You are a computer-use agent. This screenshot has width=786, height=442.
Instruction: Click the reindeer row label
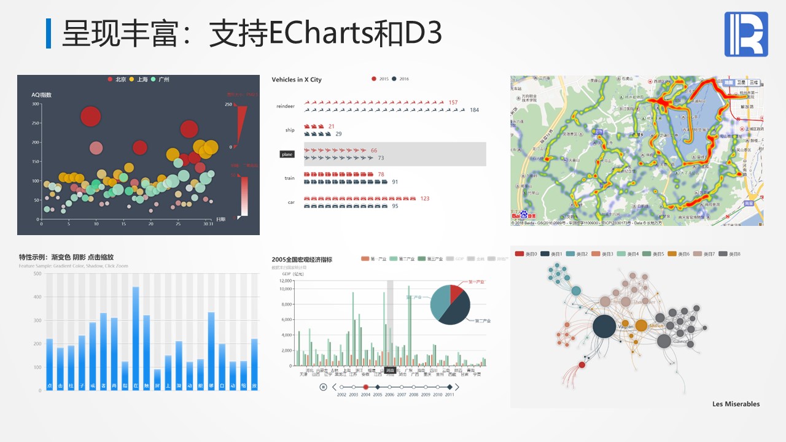click(286, 106)
